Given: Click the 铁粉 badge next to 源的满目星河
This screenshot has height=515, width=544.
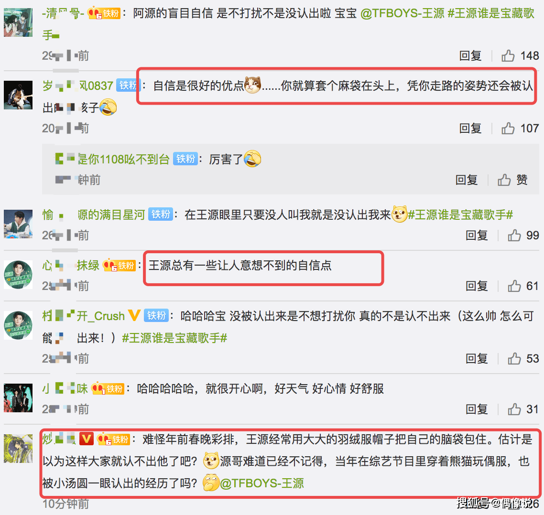Looking at the screenshot, I should pyautogui.click(x=161, y=215).
